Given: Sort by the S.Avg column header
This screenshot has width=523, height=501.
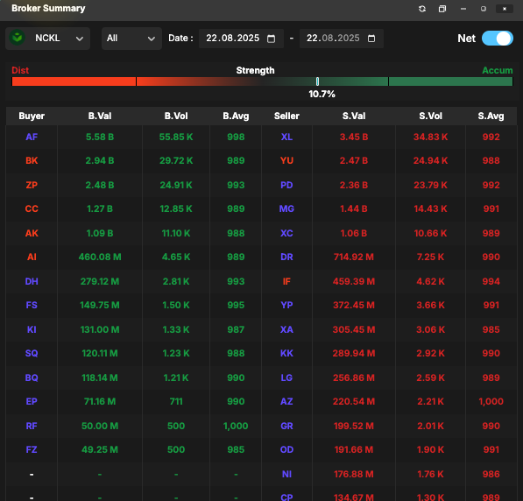Looking at the screenshot, I should point(491,116).
